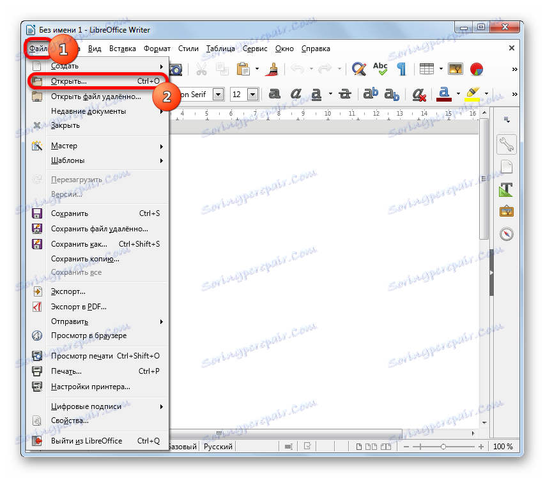Screen dimensions: 545x478
Task: Choose Свойства... menu entry
Action: pos(96,420)
